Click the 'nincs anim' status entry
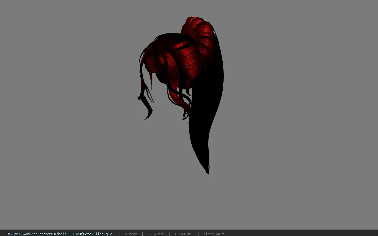This screenshot has width=378, height=236. [214, 234]
